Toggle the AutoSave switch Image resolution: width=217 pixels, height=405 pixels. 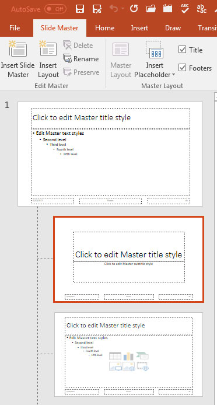pos(55,9)
